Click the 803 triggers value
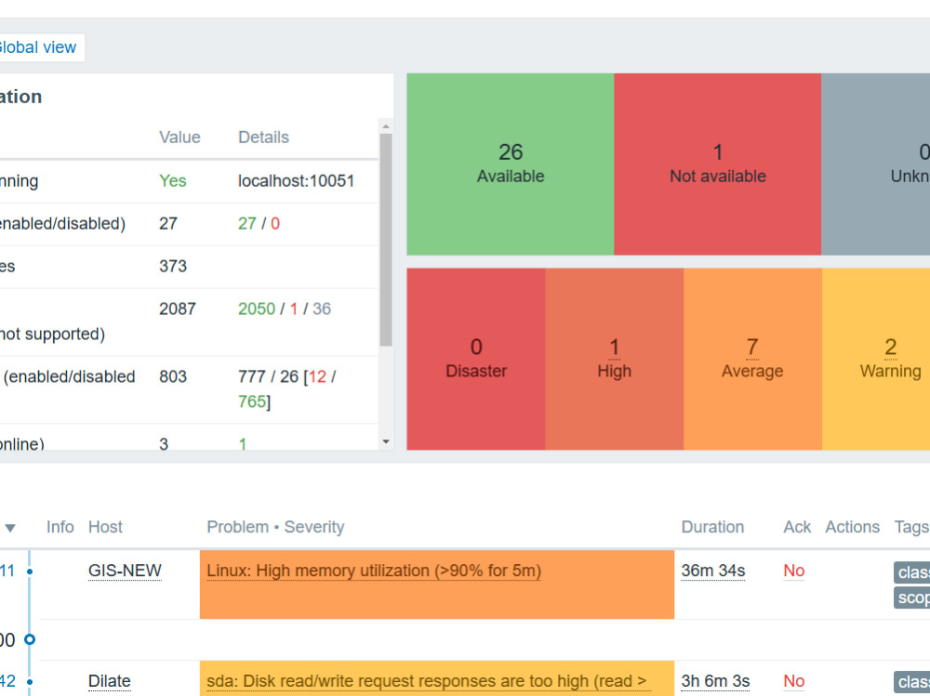The height and width of the screenshot is (696, 930). [173, 376]
